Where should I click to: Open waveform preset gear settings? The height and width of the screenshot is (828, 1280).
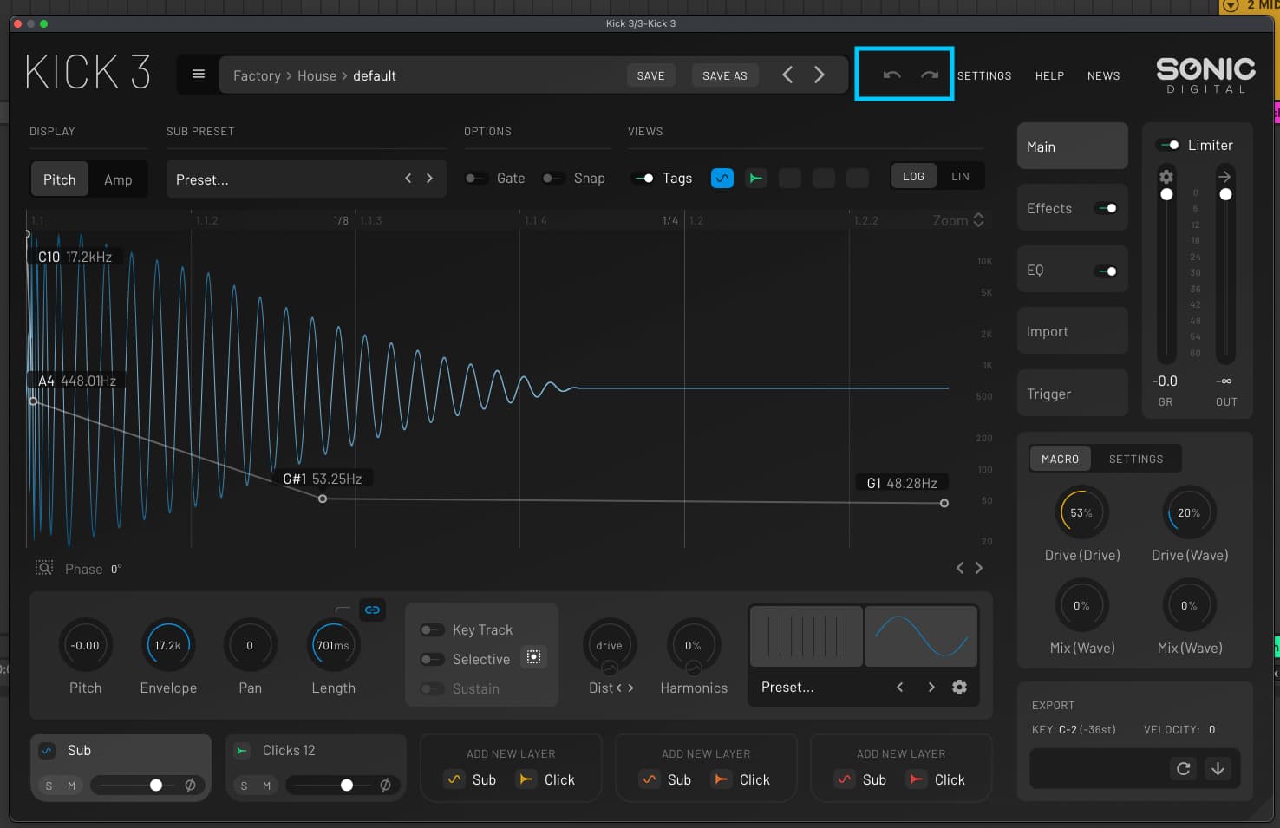point(959,687)
